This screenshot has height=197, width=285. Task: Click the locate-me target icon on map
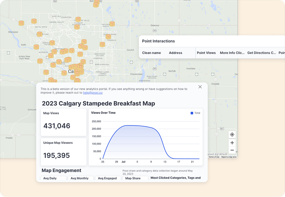point(232,135)
